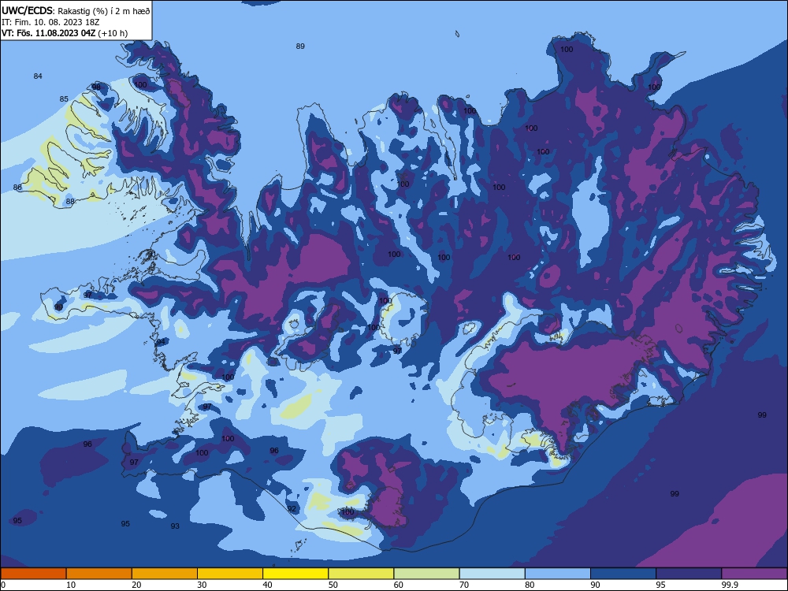Click the humidity value '86' on the map
Screen dimensions: 788x591
click(x=17, y=188)
